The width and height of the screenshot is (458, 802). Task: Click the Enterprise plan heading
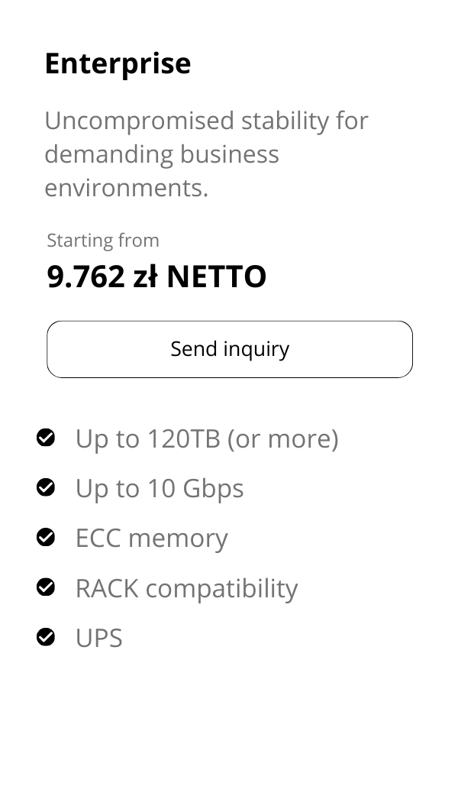click(x=118, y=63)
